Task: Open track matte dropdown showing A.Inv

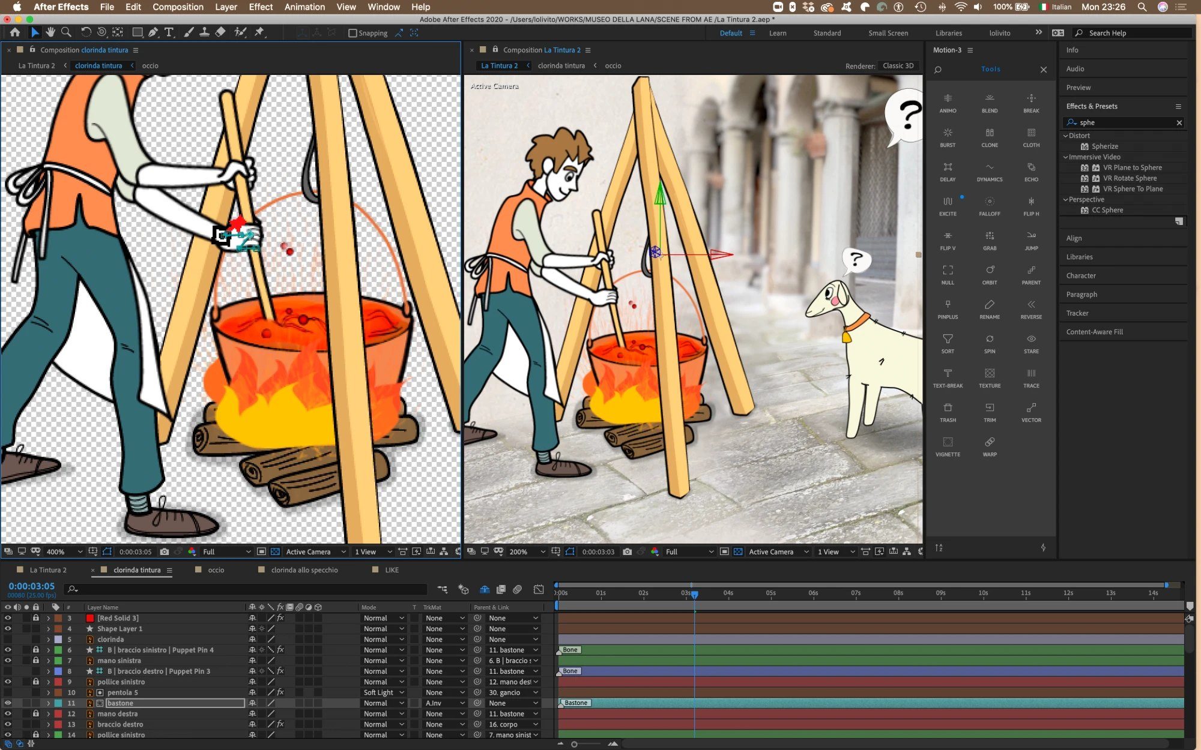Action: (445, 703)
